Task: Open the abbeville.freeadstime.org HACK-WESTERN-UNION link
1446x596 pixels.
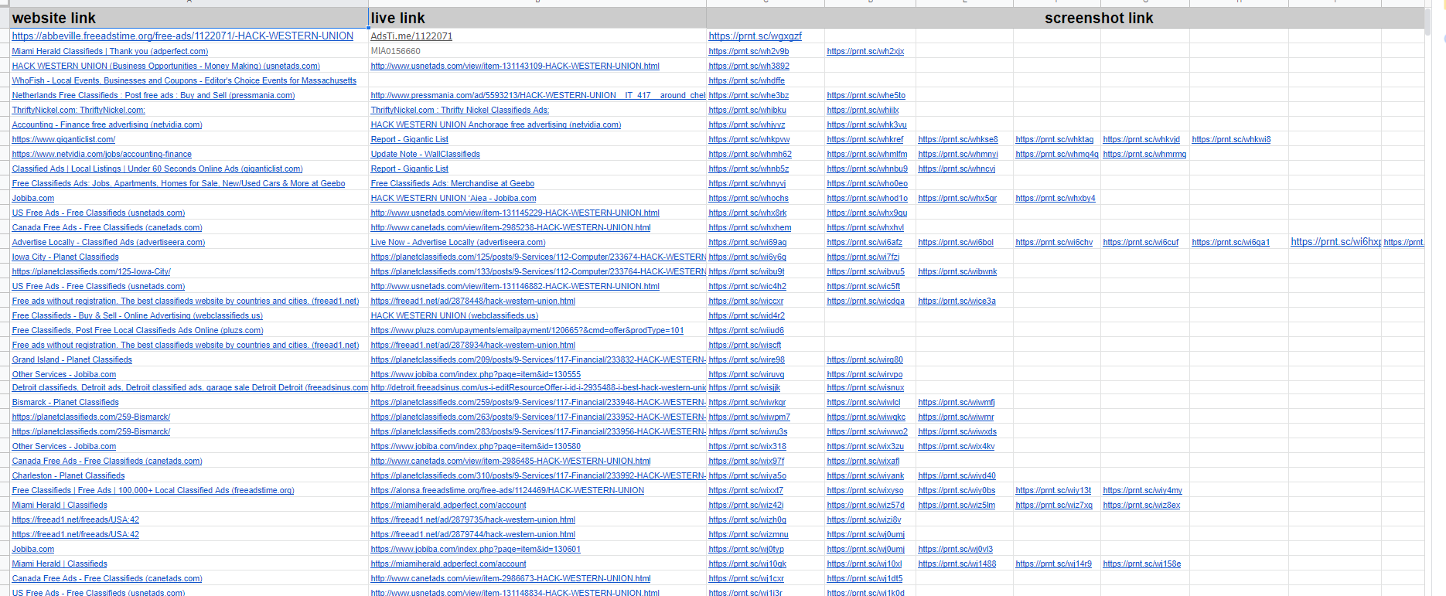Action: (182, 36)
